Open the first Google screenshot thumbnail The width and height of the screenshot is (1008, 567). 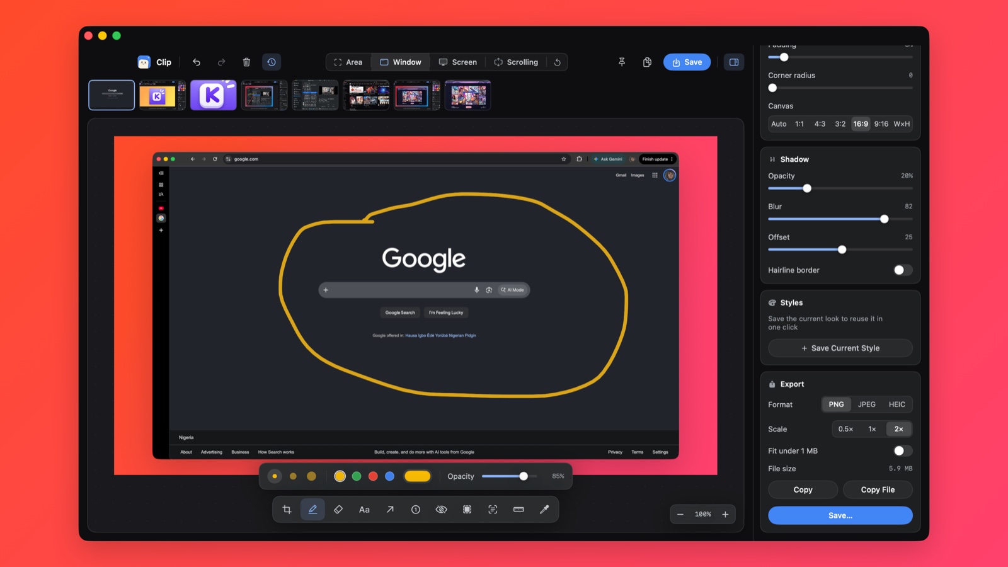coord(112,95)
